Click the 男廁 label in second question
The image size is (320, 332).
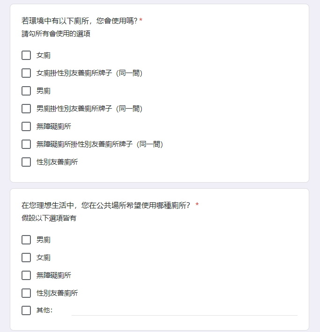coord(44,240)
